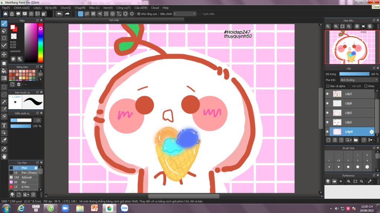Choose the Bucket fill tool
This screenshot has width=380, height=213.
pos(4,71)
